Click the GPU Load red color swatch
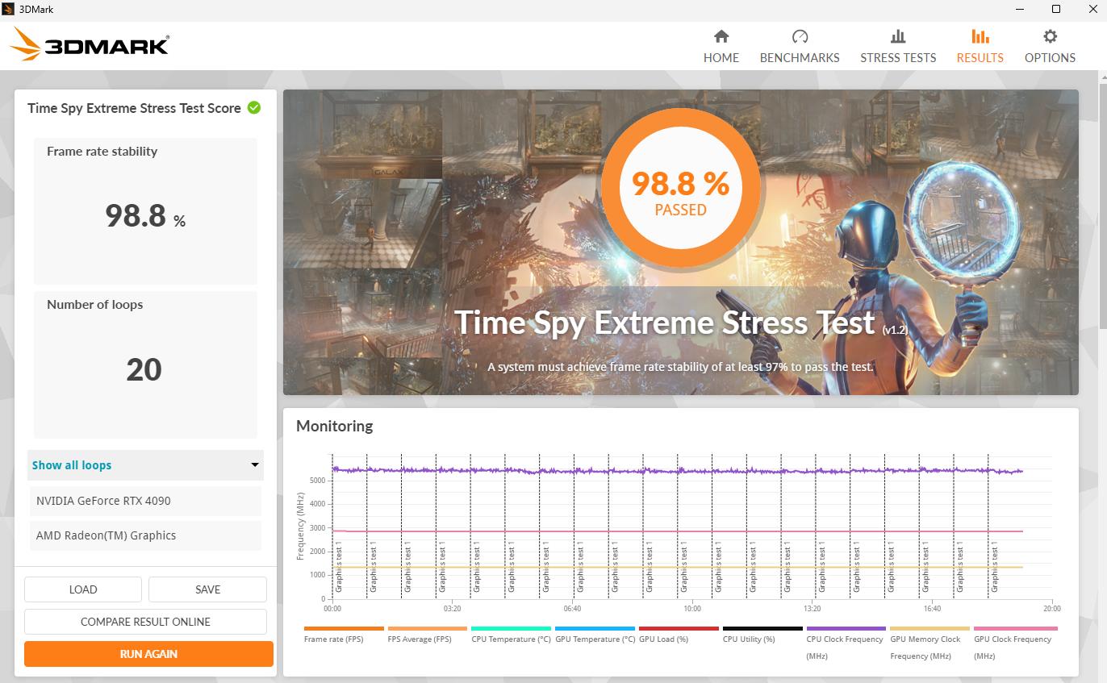This screenshot has width=1107, height=683. pos(679,628)
